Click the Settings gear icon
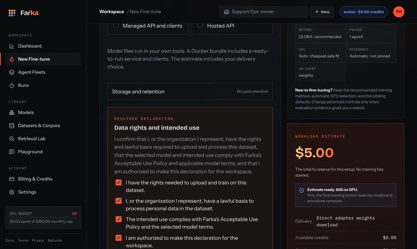The width and height of the screenshot is (417, 249). pos(11,192)
